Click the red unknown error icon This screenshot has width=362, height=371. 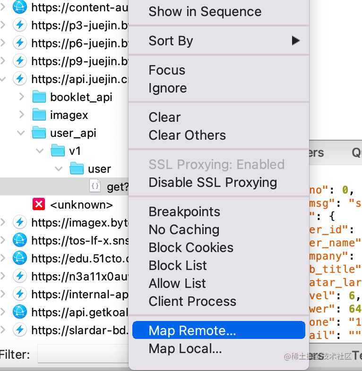click(x=39, y=204)
